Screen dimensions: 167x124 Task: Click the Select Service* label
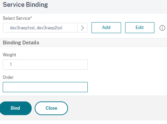(17, 18)
